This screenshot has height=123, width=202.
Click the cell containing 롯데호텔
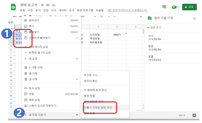pyautogui.click(x=99, y=39)
